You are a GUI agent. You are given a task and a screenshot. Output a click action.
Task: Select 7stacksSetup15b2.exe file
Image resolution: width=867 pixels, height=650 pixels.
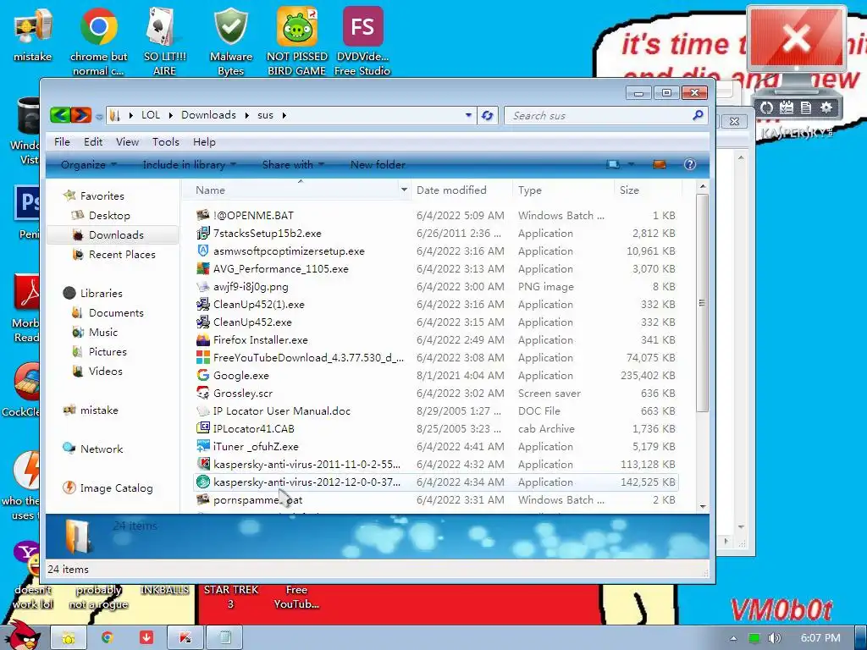(x=267, y=234)
